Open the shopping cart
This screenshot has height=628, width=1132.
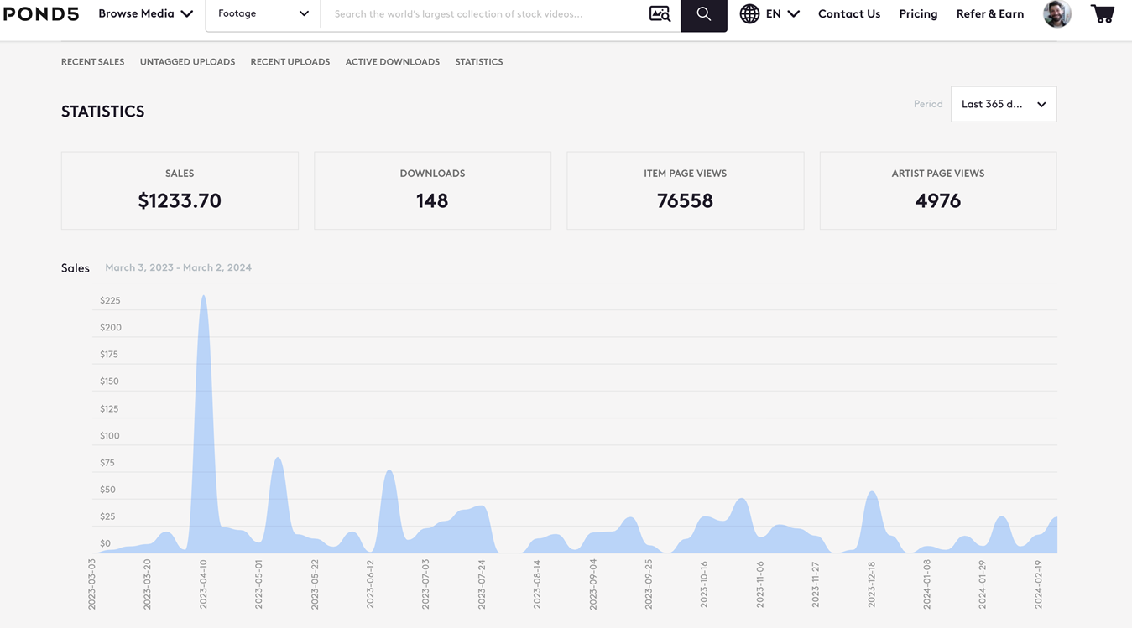pyautogui.click(x=1102, y=14)
